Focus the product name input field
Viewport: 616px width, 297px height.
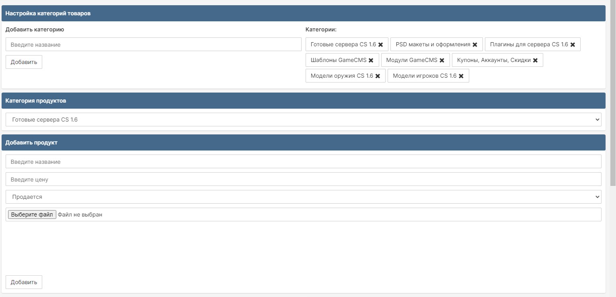click(x=303, y=162)
